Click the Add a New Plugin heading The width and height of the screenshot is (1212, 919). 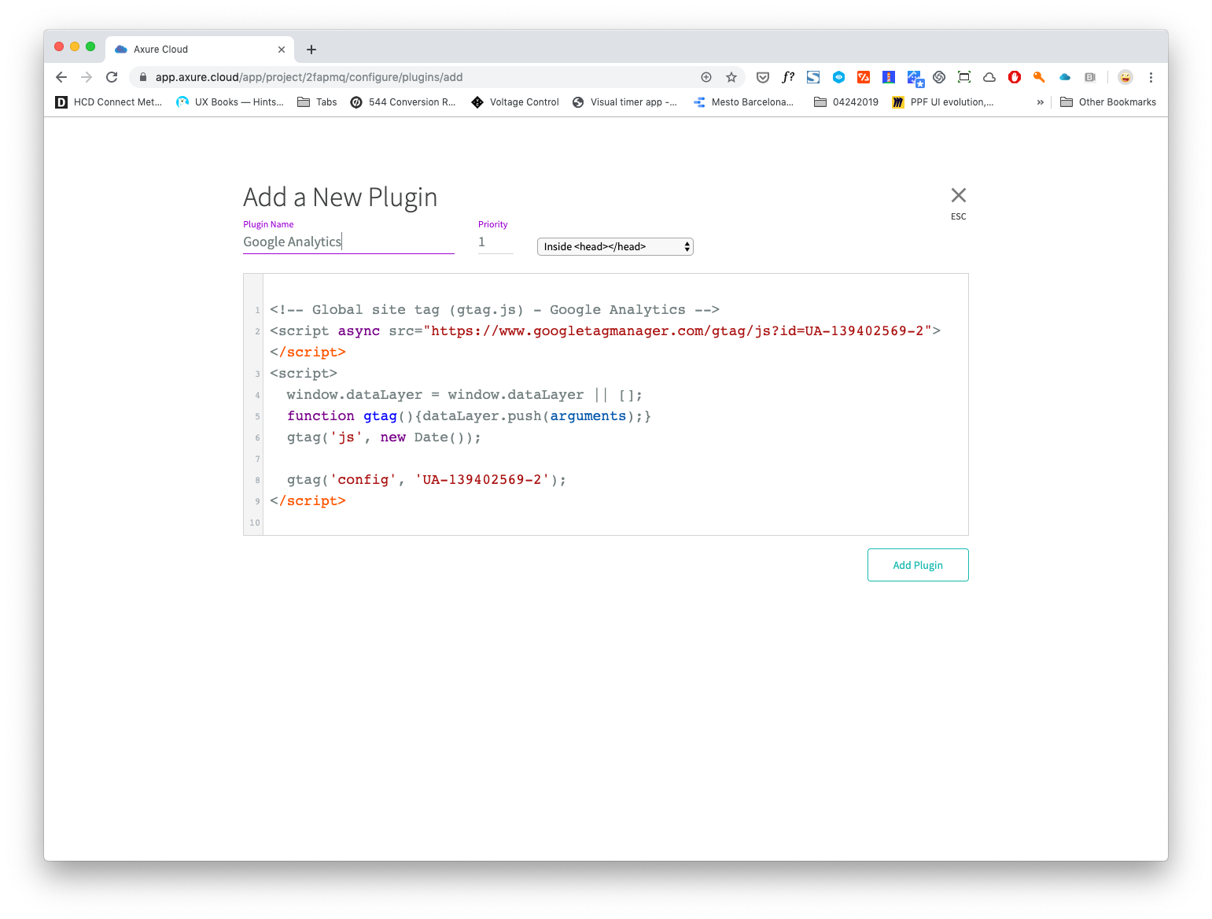pyautogui.click(x=340, y=197)
